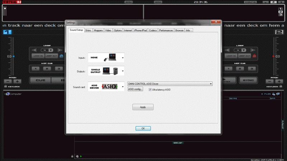Trigger deck 1 hot cue 3

pos(59,69)
